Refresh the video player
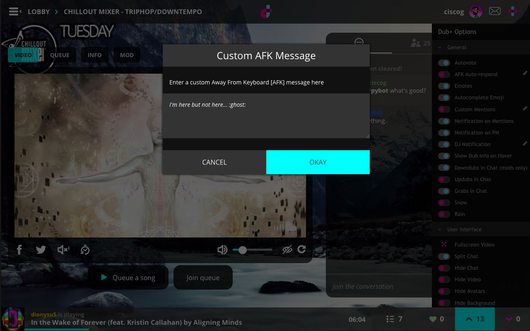The image size is (530, 331). click(301, 249)
